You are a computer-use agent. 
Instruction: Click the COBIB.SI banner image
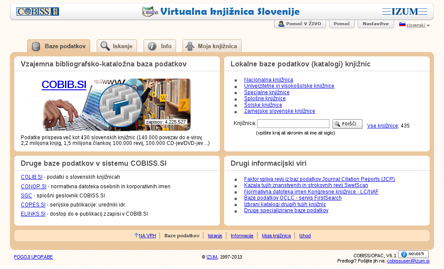(x=130, y=104)
